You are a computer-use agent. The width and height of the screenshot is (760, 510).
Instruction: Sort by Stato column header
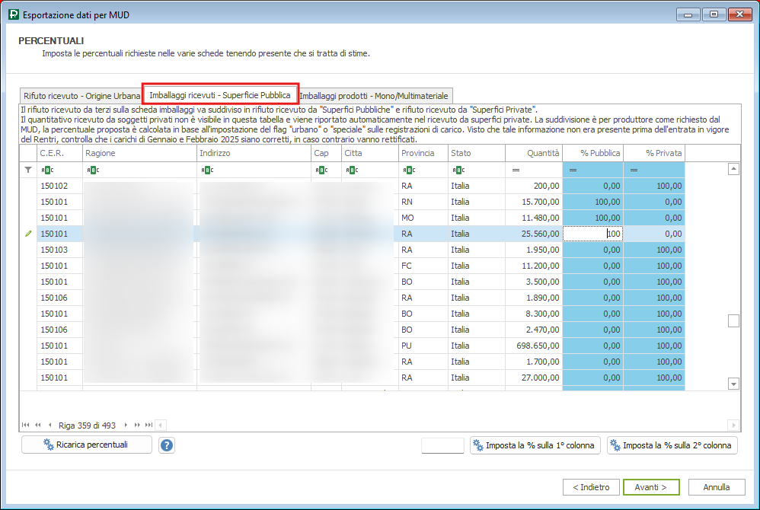tap(477, 153)
